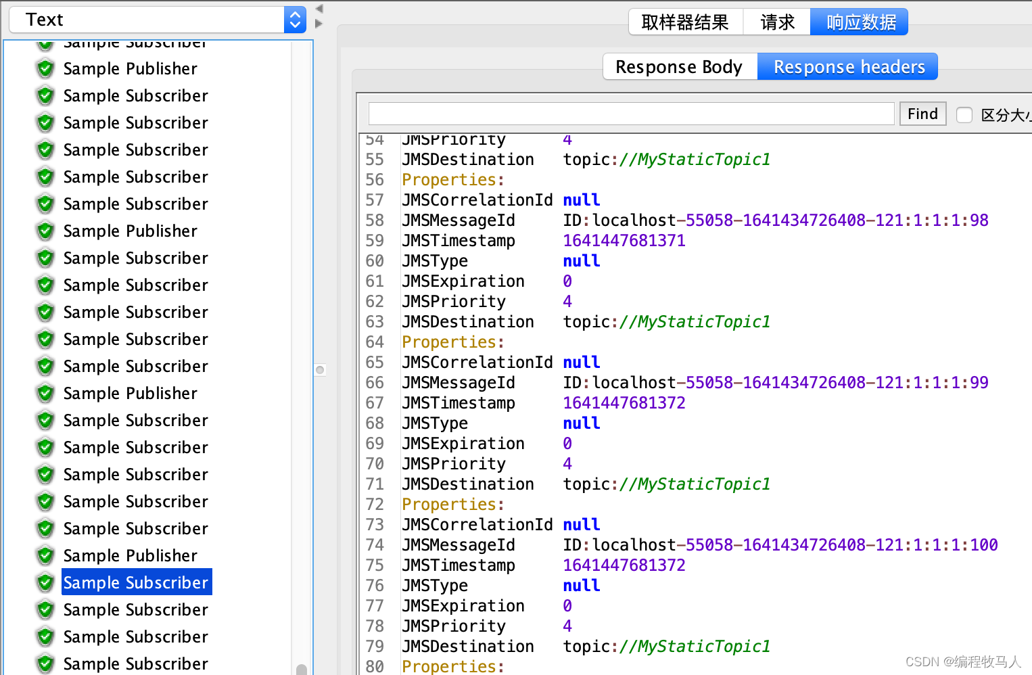This screenshot has height=675, width=1032.
Task: Click the shield icon of the bottommost visible Sample Subscriber
Action: point(45,664)
